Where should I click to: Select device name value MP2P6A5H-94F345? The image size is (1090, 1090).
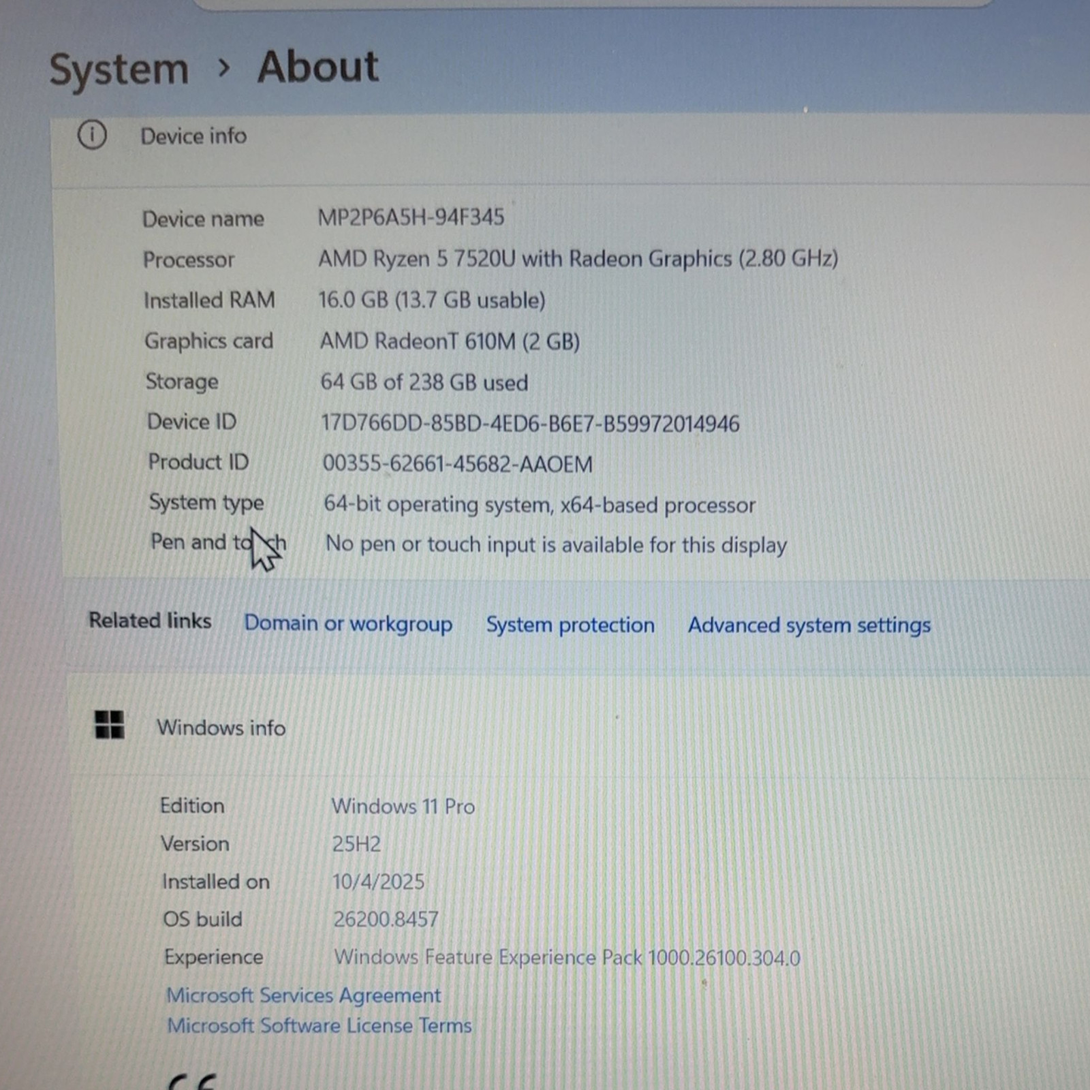click(411, 217)
